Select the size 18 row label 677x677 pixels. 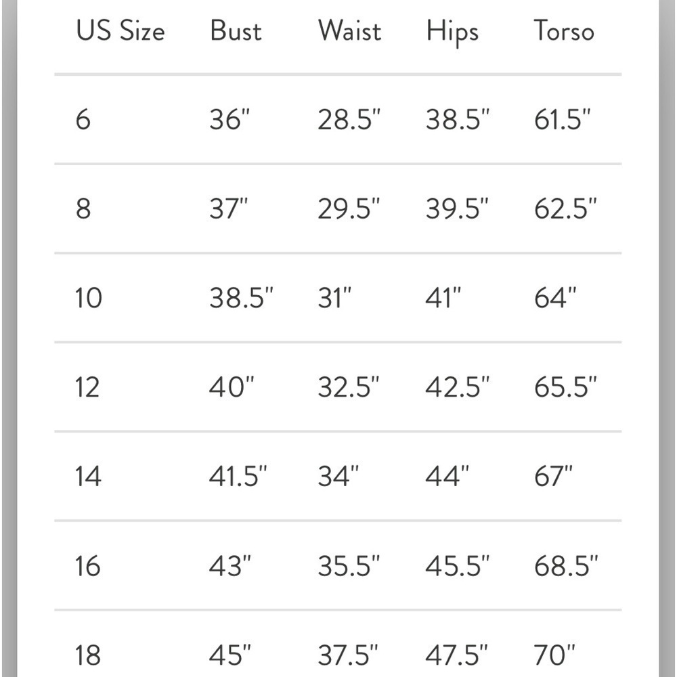(87, 655)
